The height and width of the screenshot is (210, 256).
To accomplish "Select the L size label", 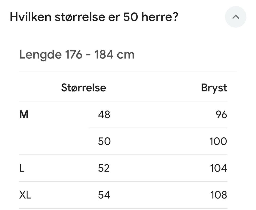I will pyautogui.click(x=22, y=168).
